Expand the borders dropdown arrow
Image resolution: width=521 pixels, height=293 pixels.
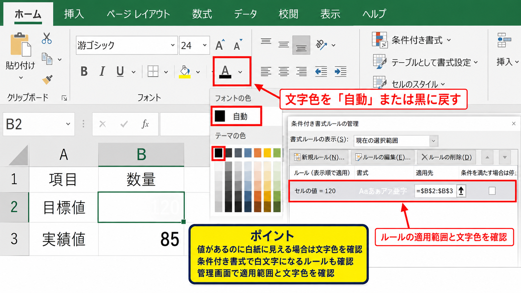pos(166,72)
